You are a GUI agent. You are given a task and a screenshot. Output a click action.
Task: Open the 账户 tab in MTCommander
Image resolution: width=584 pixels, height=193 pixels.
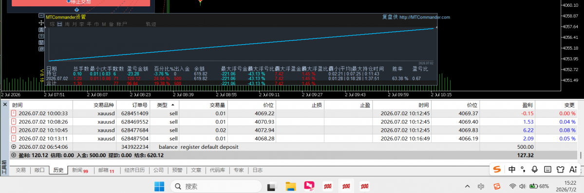click(122, 24)
